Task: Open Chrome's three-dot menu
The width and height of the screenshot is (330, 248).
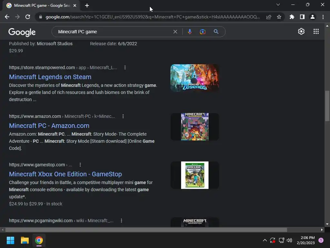Action: [323, 17]
